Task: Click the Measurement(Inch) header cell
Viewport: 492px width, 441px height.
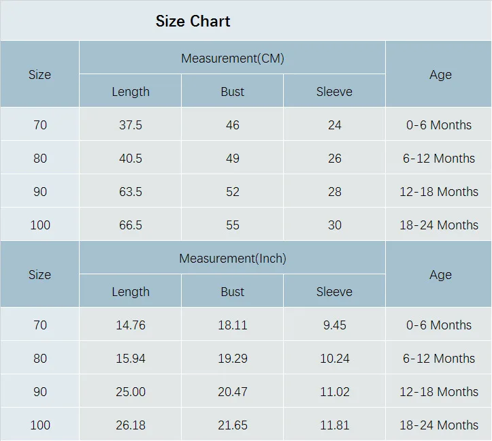Action: pos(232,259)
